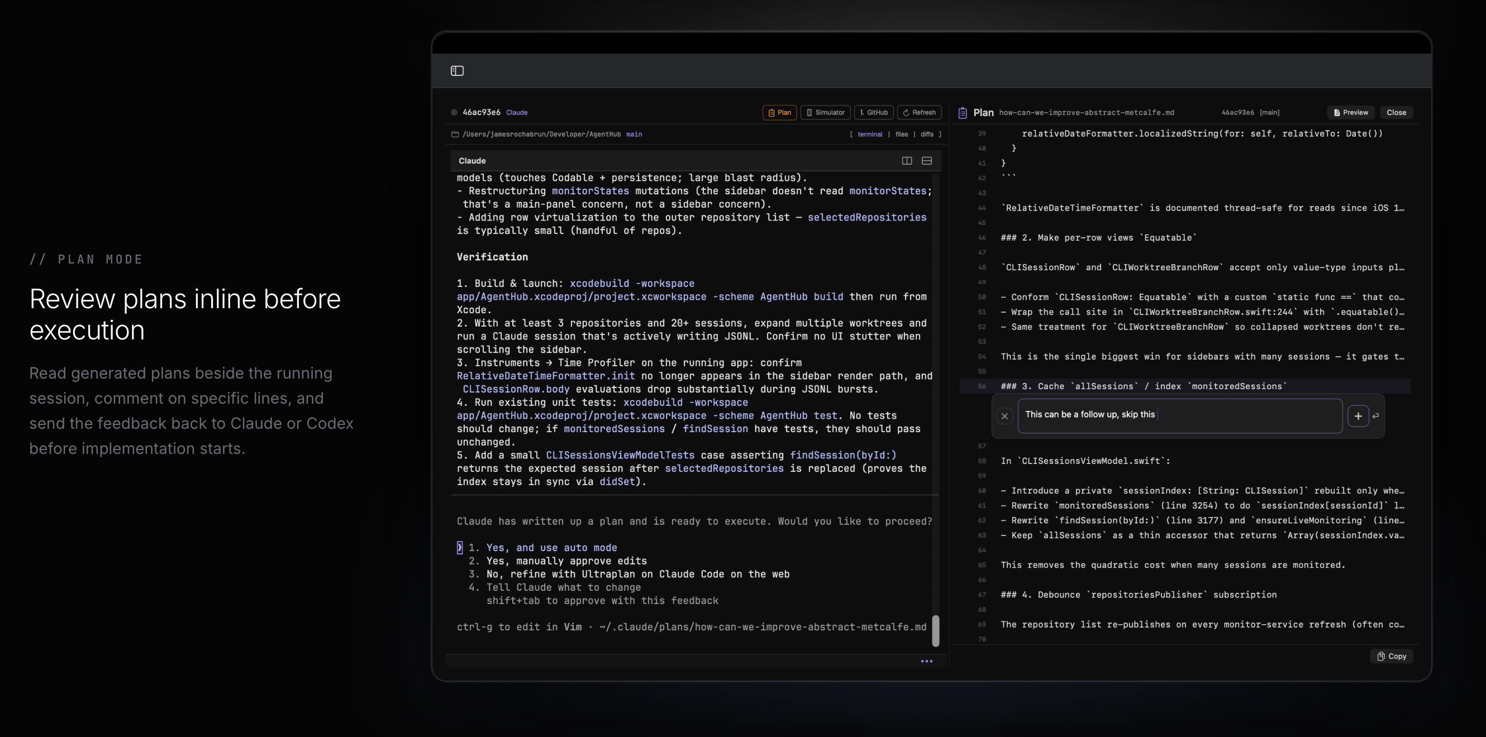Click the [main] branch tag in Plan header
Image resolution: width=1486 pixels, height=737 pixels.
coord(1269,112)
